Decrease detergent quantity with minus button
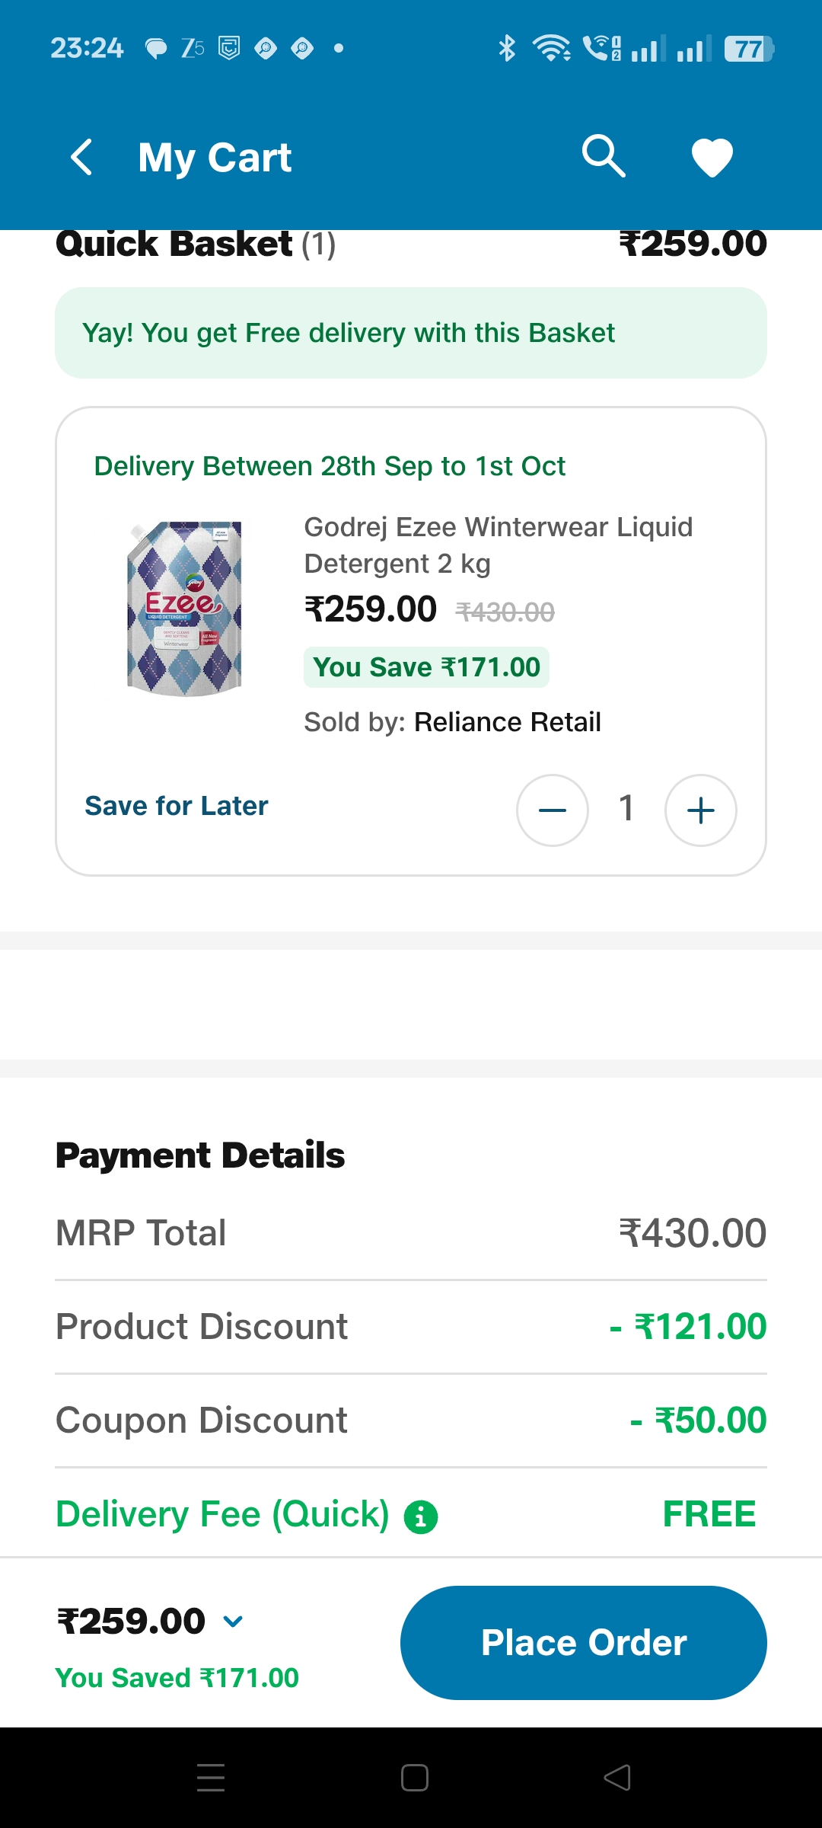The image size is (822, 1828). [x=553, y=810]
